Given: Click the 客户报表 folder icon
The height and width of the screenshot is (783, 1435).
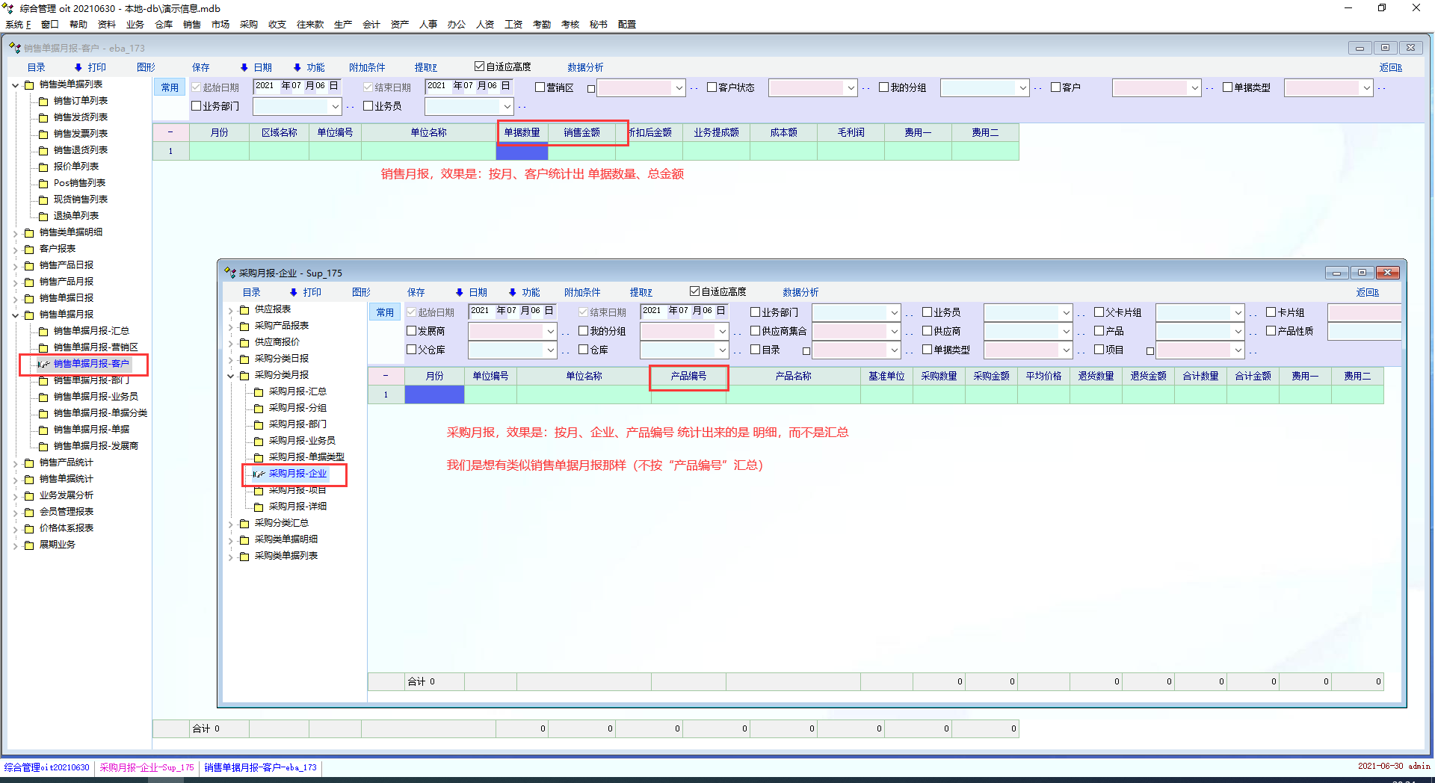Looking at the screenshot, I should [x=29, y=249].
